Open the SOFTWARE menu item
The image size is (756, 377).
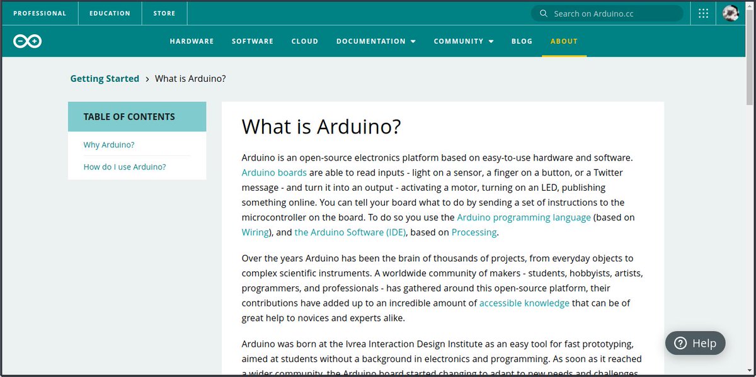(252, 41)
